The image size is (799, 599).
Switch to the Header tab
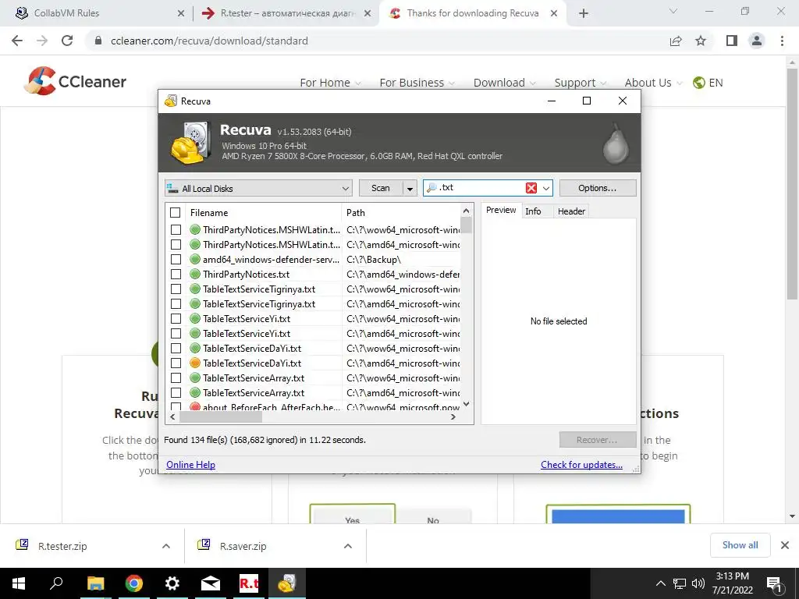[x=571, y=211]
